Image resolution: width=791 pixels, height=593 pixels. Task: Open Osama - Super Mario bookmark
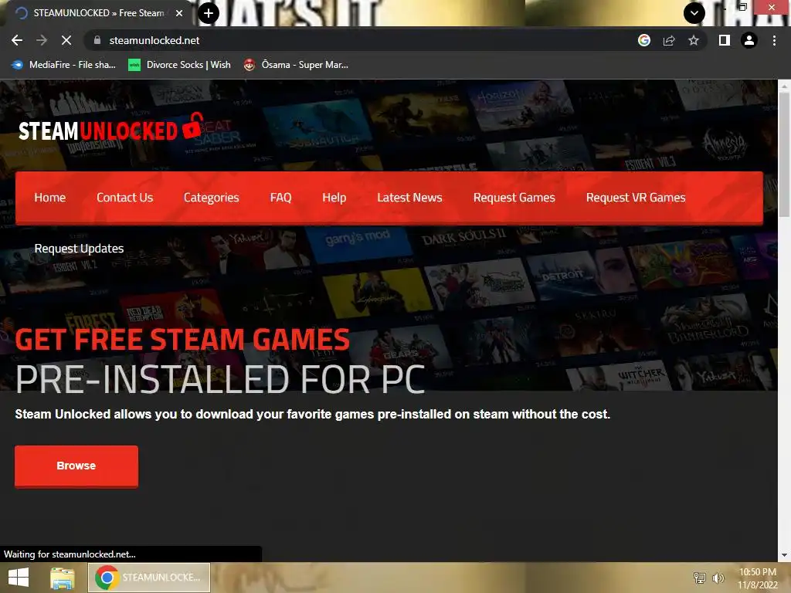point(296,65)
